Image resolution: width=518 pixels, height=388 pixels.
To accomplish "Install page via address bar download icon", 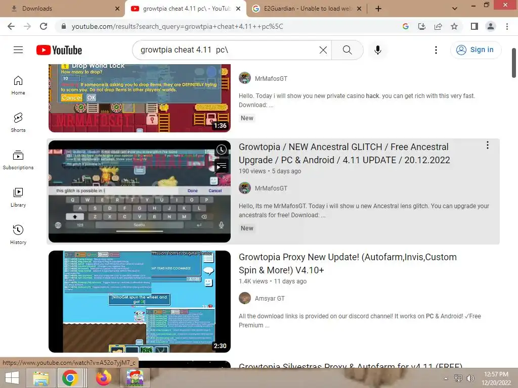I will pyautogui.click(x=421, y=26).
